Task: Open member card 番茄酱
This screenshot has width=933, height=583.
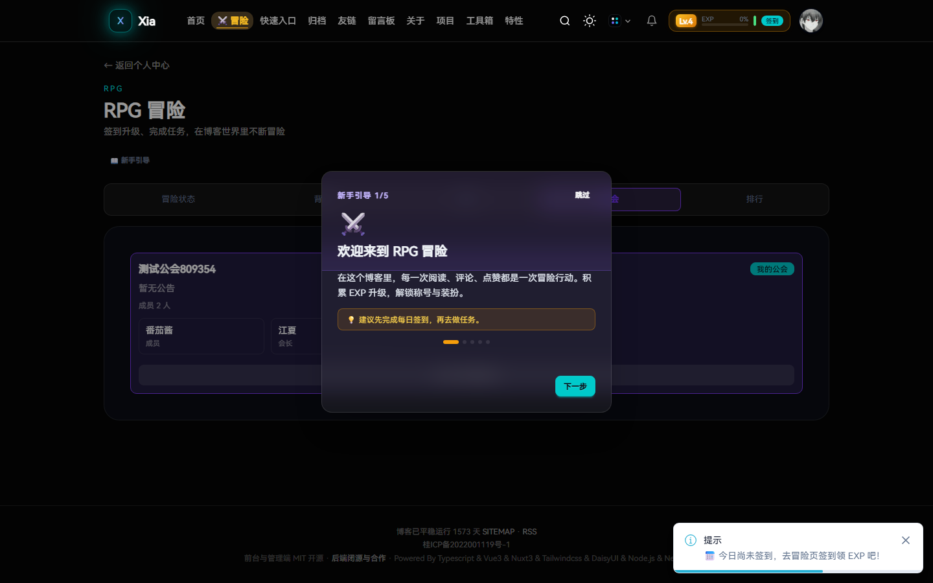Action: 201,336
